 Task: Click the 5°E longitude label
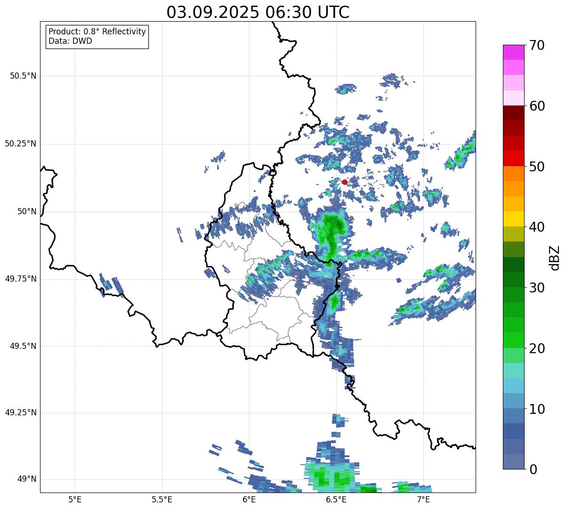[75, 499]
